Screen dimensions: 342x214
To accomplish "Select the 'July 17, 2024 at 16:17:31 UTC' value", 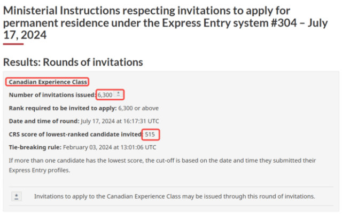I will pyautogui.click(x=120, y=121).
